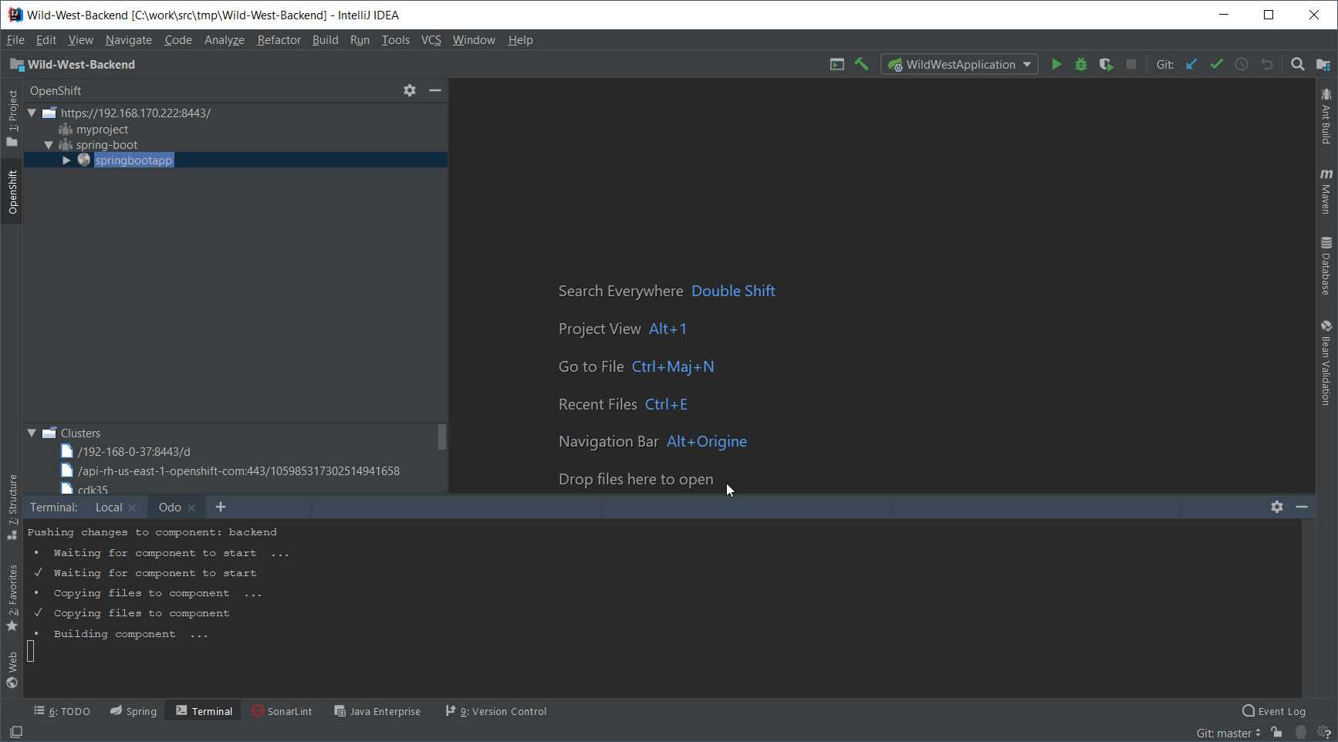Toggle tool window bars icon in status bar
The height and width of the screenshot is (742, 1338).
tap(15, 731)
